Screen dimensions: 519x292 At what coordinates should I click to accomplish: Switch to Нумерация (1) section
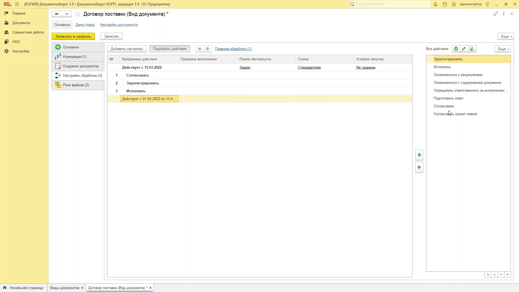75,57
